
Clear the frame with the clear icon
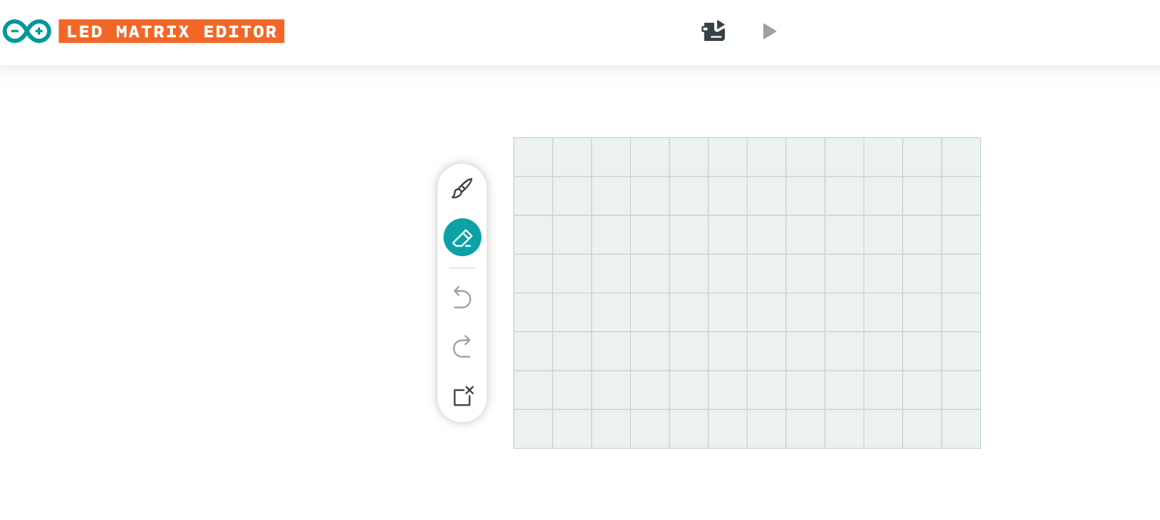point(462,396)
